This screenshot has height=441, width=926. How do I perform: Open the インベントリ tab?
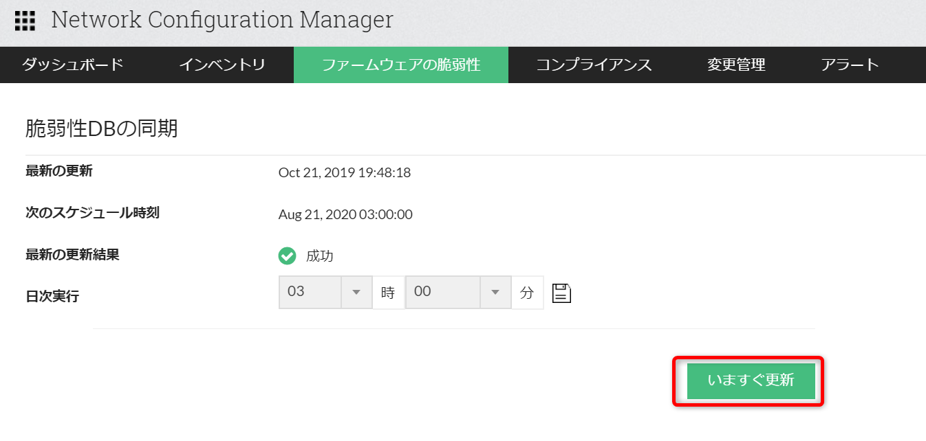click(x=222, y=65)
